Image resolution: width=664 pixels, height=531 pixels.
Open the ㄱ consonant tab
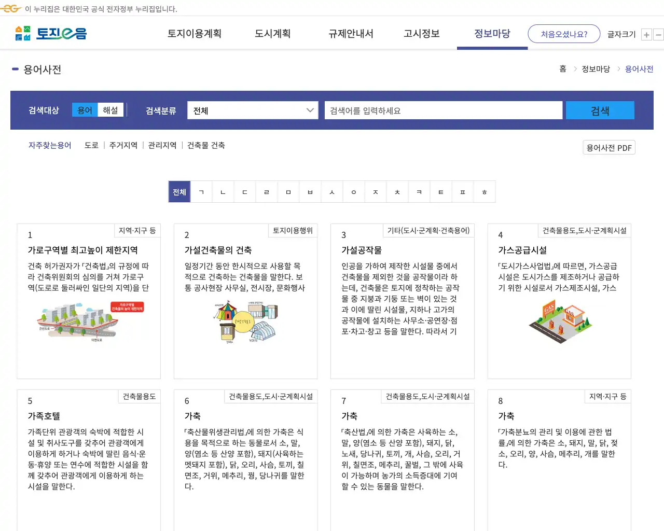click(x=202, y=191)
